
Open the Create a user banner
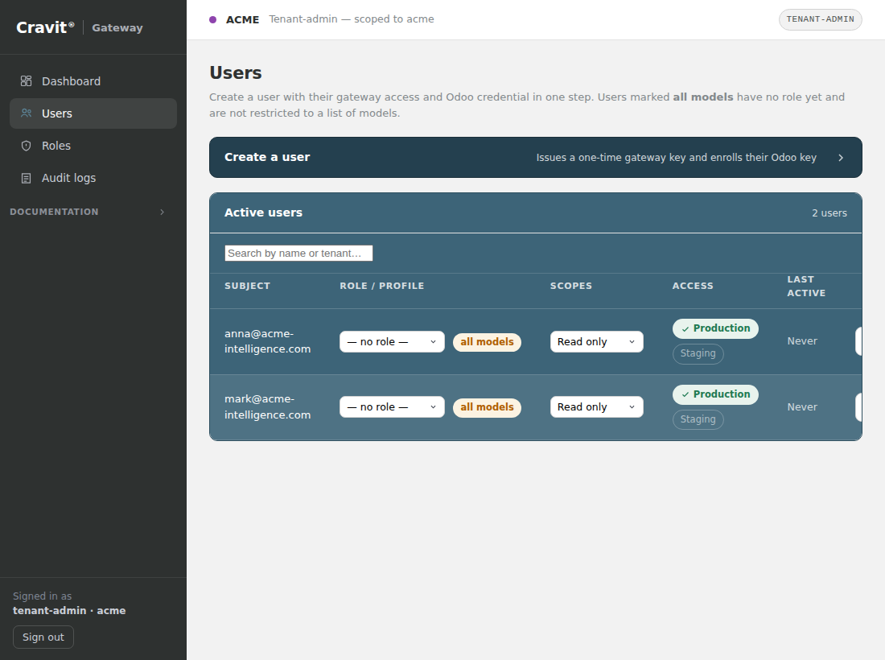[535, 158]
